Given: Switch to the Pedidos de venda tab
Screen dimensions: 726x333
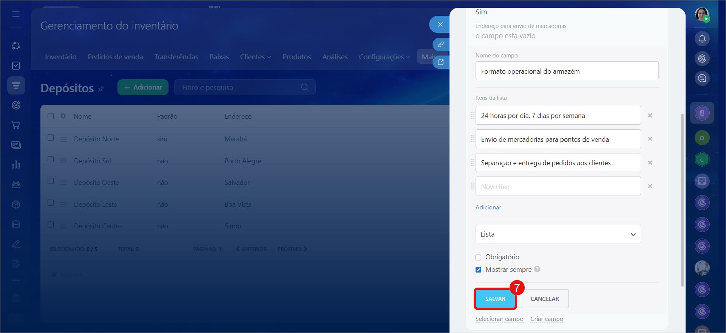Looking at the screenshot, I should (x=115, y=57).
